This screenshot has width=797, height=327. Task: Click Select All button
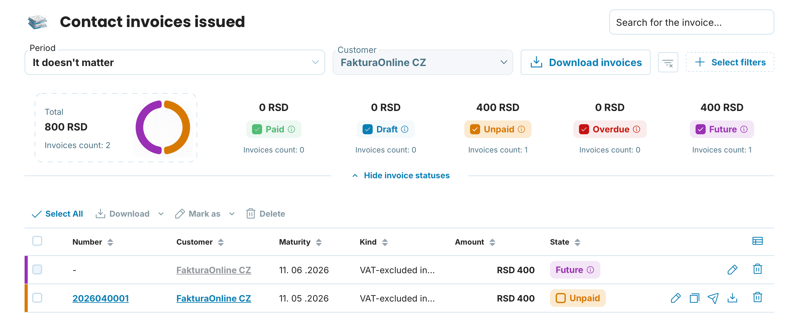pos(57,214)
